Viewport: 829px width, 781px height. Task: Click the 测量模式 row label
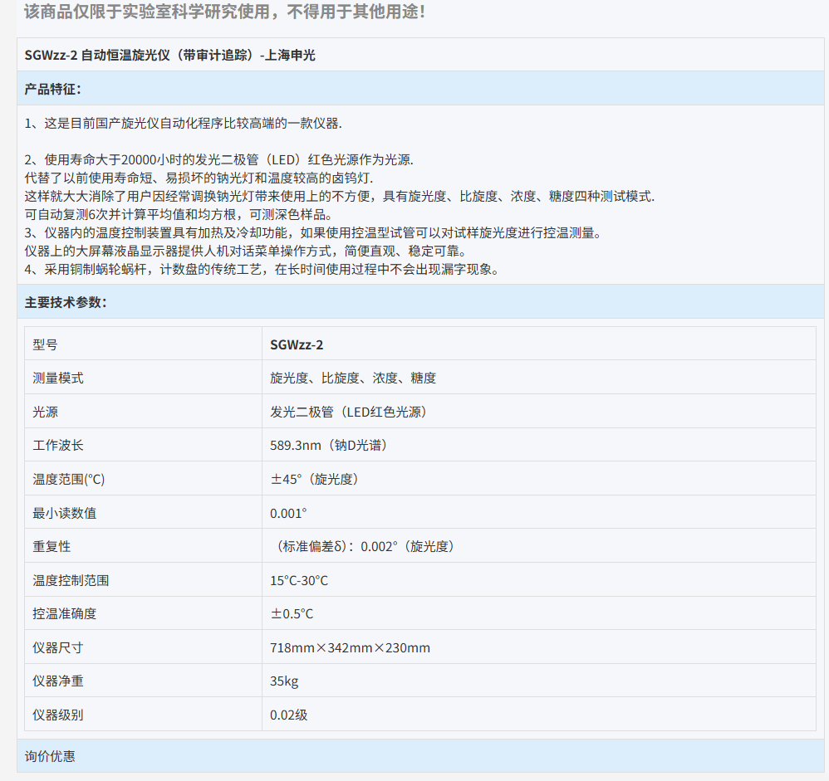coord(58,378)
